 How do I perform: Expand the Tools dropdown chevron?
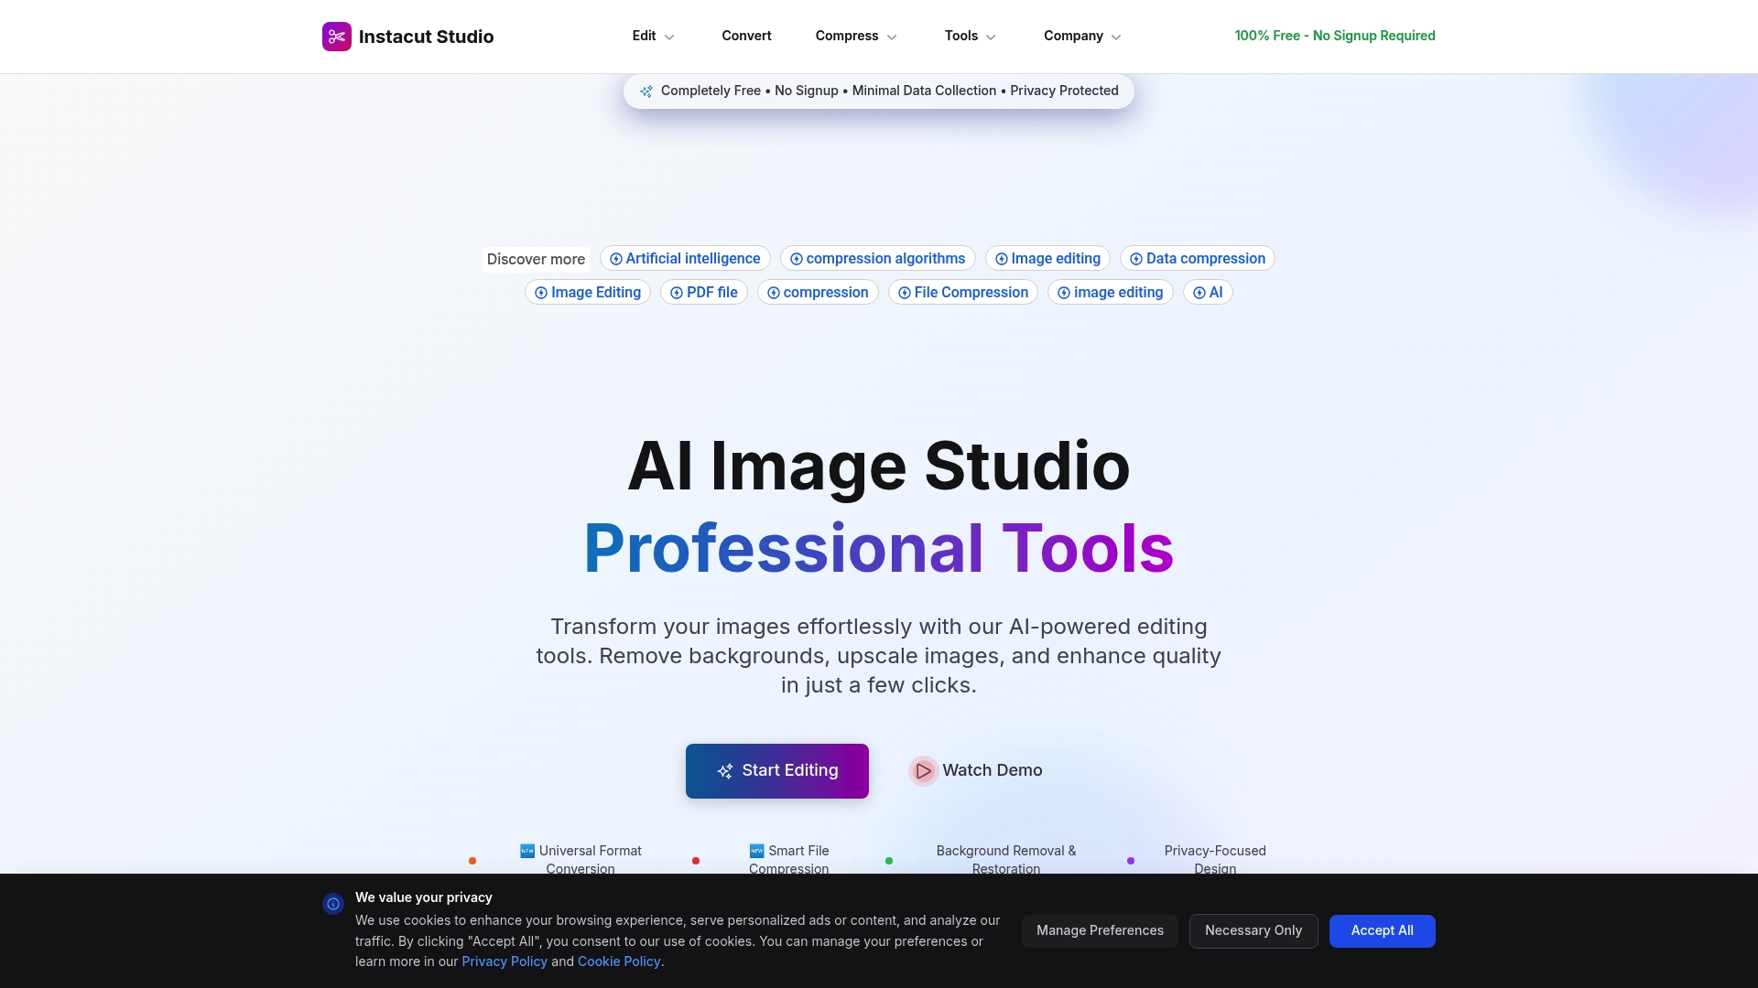(x=993, y=37)
